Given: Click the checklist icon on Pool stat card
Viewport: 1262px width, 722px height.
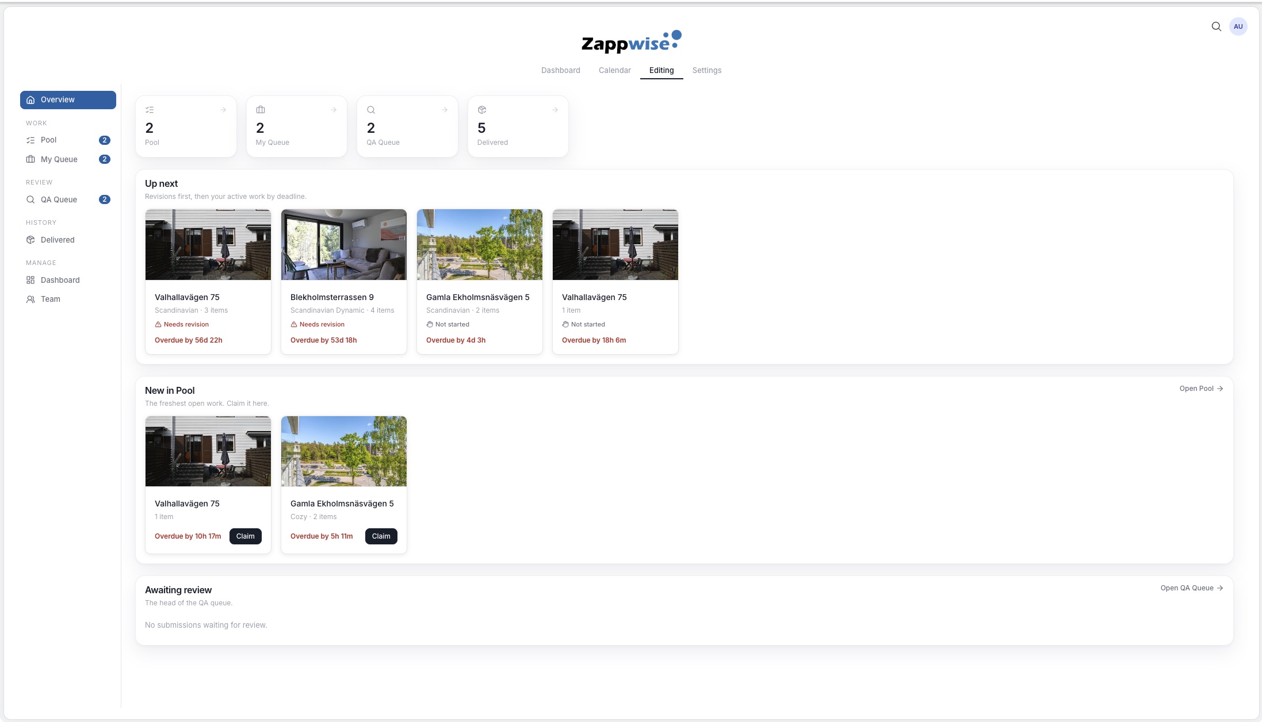Looking at the screenshot, I should coord(150,110).
